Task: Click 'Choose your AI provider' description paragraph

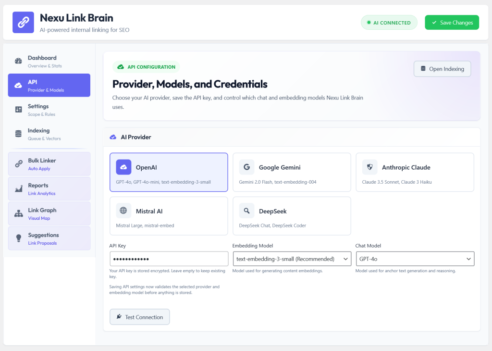Action: coord(237,102)
